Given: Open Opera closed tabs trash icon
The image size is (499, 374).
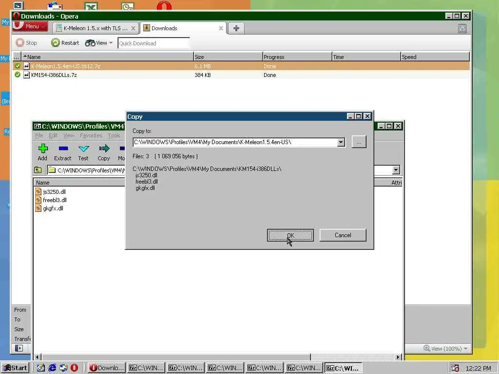Looking at the screenshot, I should (x=462, y=29).
